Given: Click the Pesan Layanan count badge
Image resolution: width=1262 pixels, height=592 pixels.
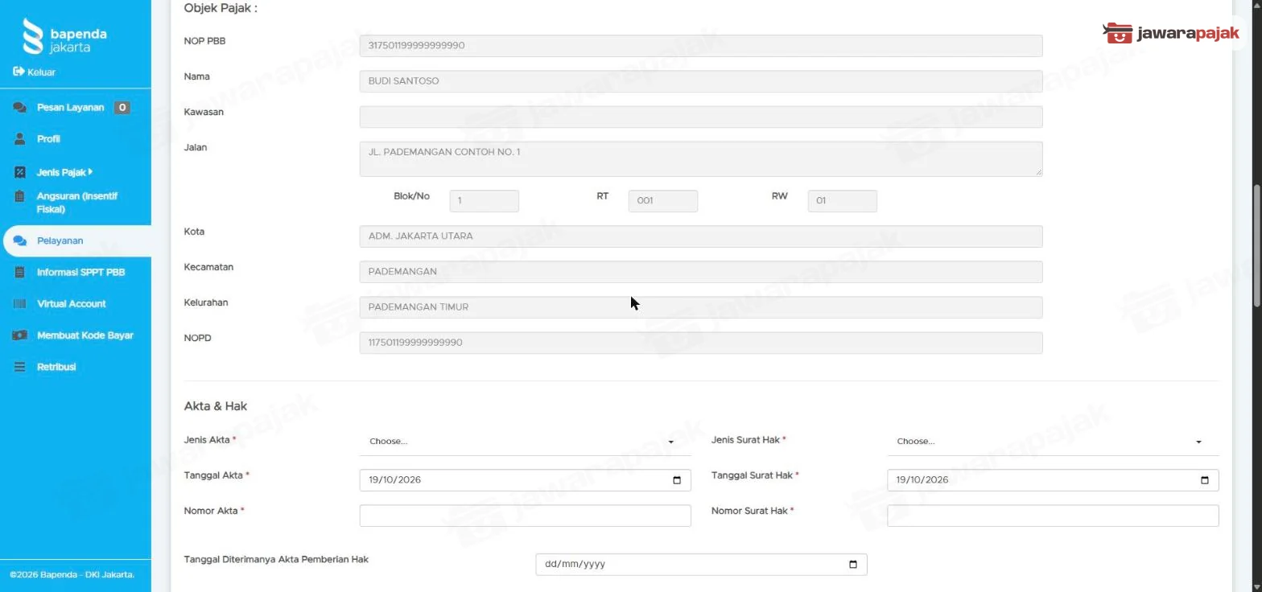Looking at the screenshot, I should (122, 108).
